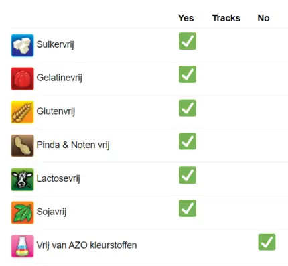The image size is (288, 266).
Task: Click the Pinda & Noten vrij label
Action: pyautogui.click(x=73, y=145)
